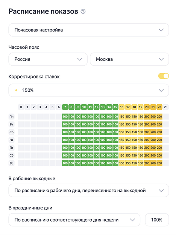Image resolution: width=176 pixels, height=235 pixels.
Task: Open the Москва timezone dropdown
Action: [x=129, y=59]
